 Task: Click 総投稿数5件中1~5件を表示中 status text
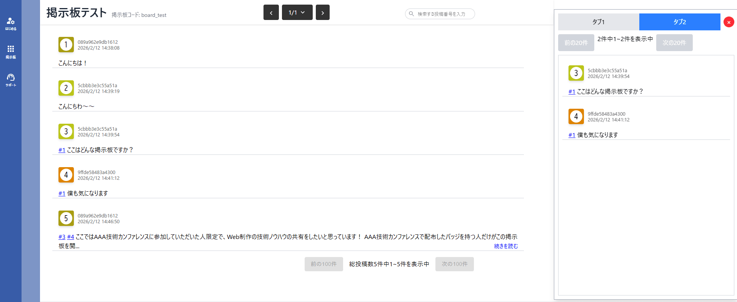(389, 264)
